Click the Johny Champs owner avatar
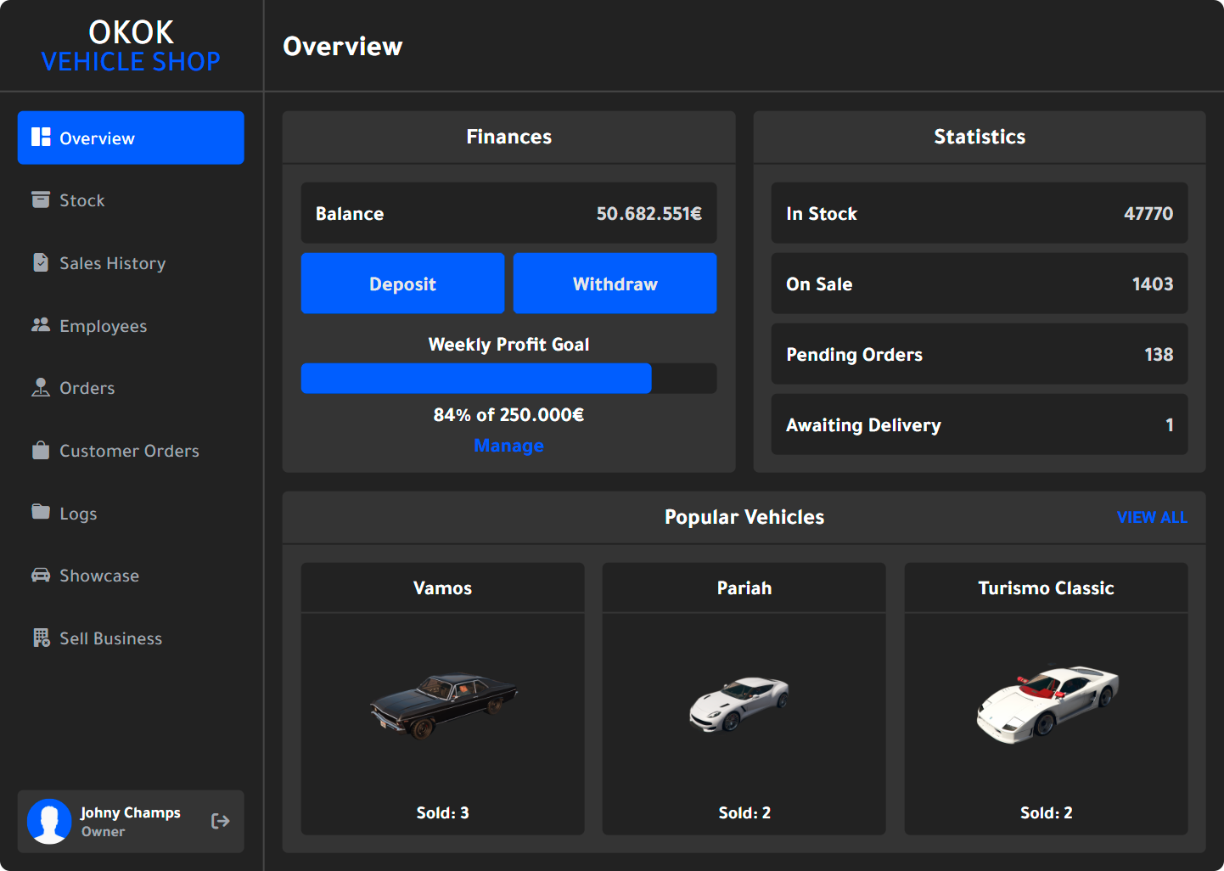 tap(49, 821)
